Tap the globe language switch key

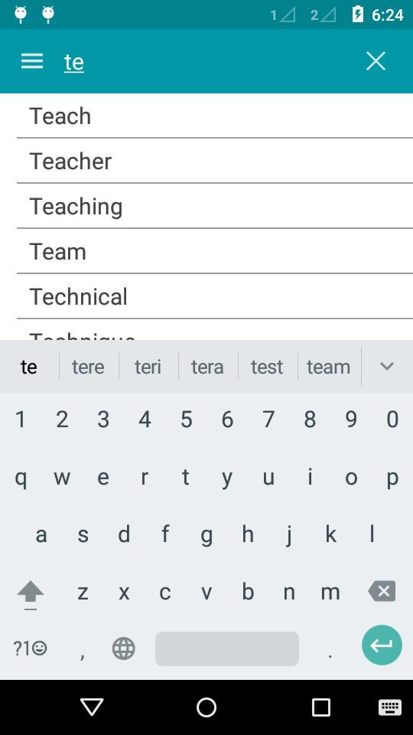click(x=124, y=648)
